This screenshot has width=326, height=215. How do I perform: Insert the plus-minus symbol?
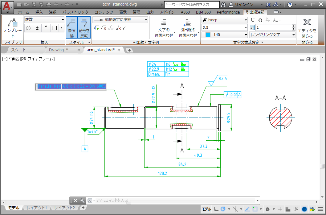click(x=37, y=28)
